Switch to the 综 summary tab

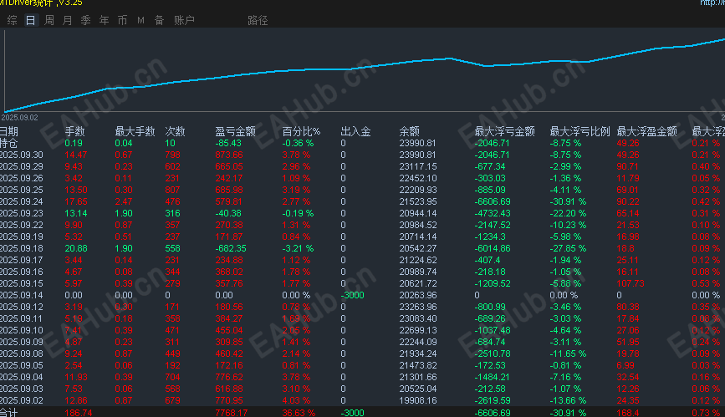click(x=13, y=20)
